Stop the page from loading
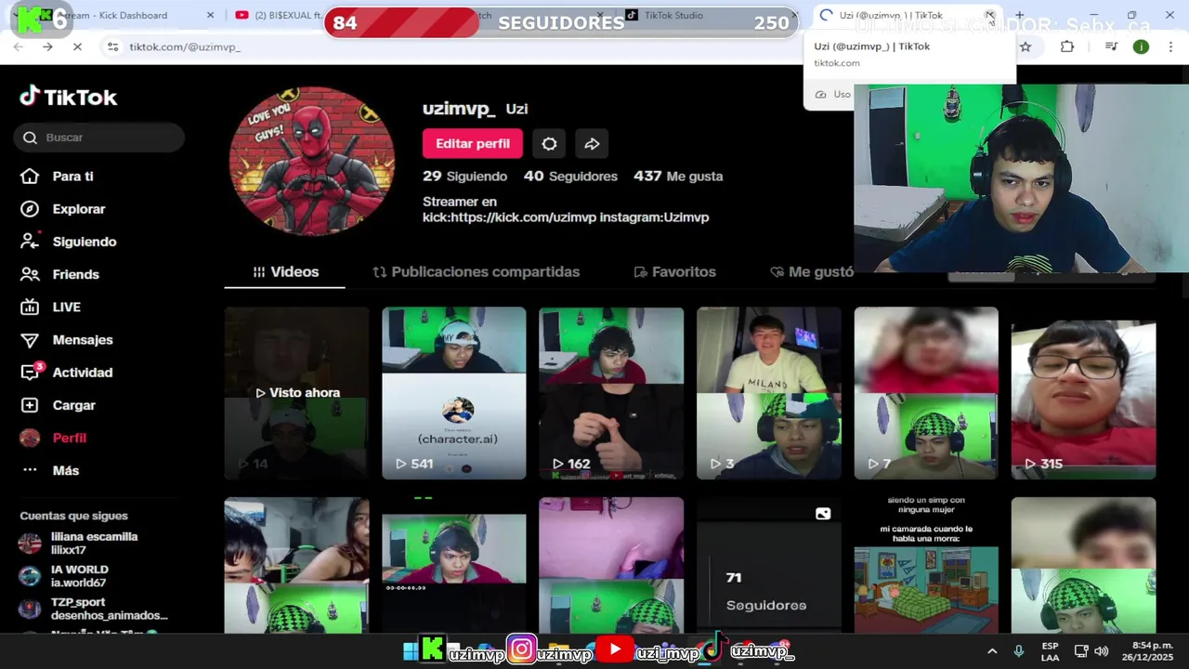Viewport: 1189px width, 669px height. (x=78, y=46)
